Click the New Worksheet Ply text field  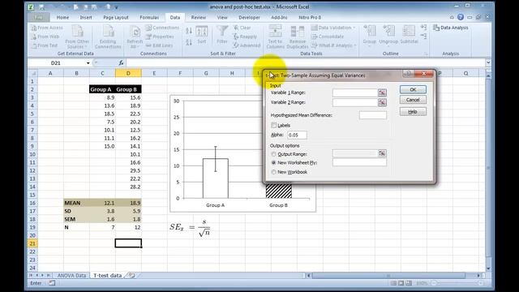pyautogui.click(x=359, y=162)
